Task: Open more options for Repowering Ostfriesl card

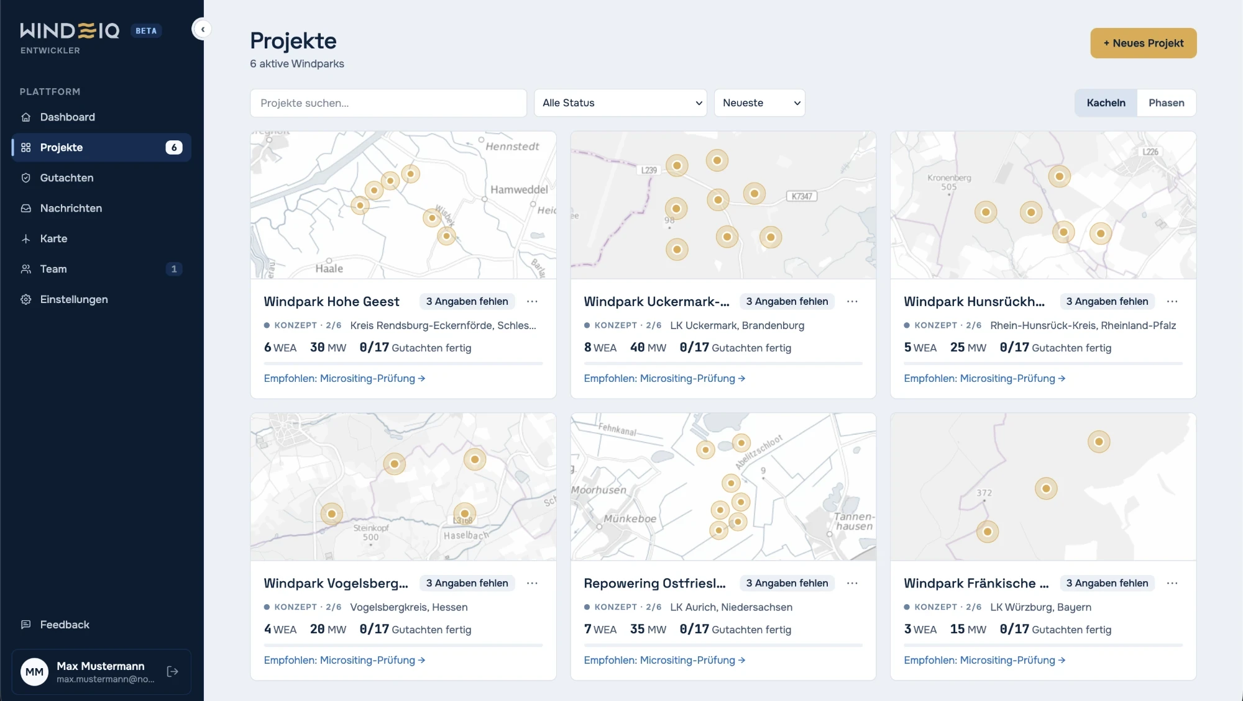Action: (852, 584)
